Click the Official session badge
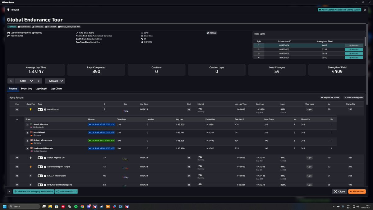373x210 pixels. point(12,27)
